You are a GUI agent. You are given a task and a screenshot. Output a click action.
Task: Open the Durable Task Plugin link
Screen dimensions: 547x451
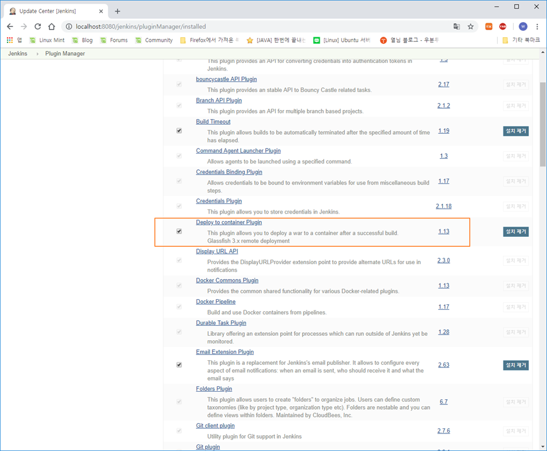click(221, 323)
